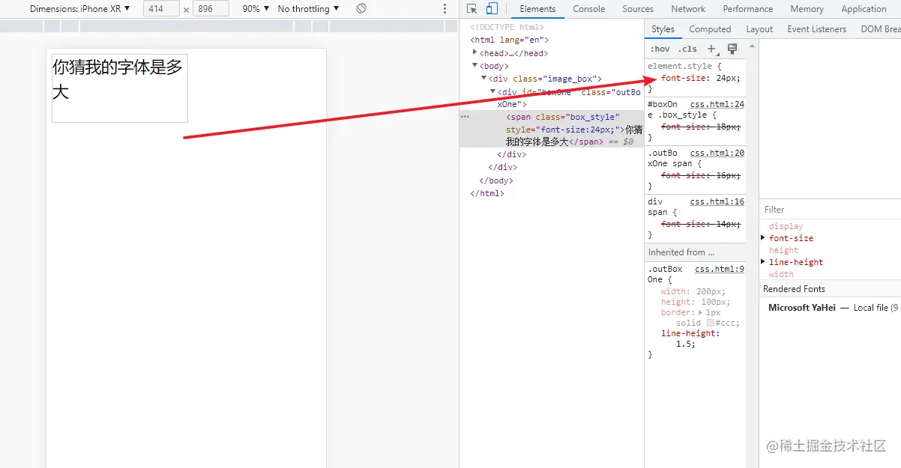Open the 90% zoom dropdown

(x=256, y=9)
